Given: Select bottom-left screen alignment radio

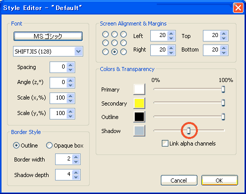Looking at the screenshot, I should (105, 52).
